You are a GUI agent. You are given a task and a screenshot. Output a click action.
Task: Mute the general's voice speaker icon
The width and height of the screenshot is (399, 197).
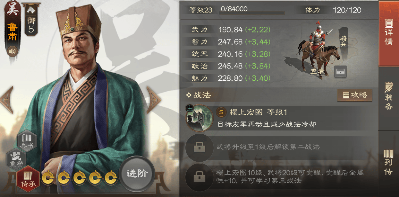point(13,51)
